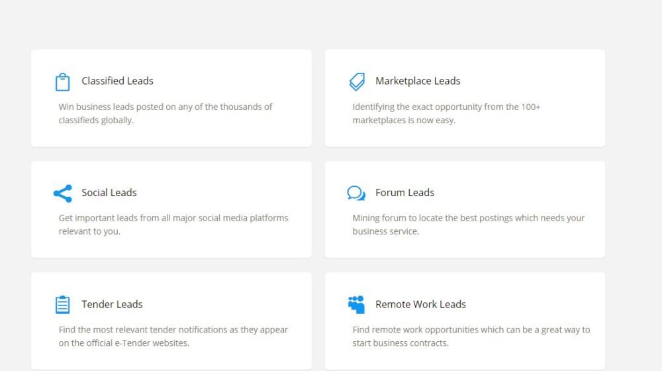Click the Classified Leads clipboard icon
The width and height of the screenshot is (662, 371).
pyautogui.click(x=62, y=81)
